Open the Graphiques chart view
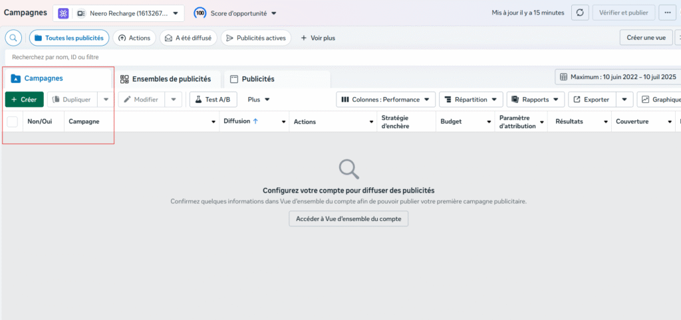This screenshot has width=681, height=320. pos(659,100)
